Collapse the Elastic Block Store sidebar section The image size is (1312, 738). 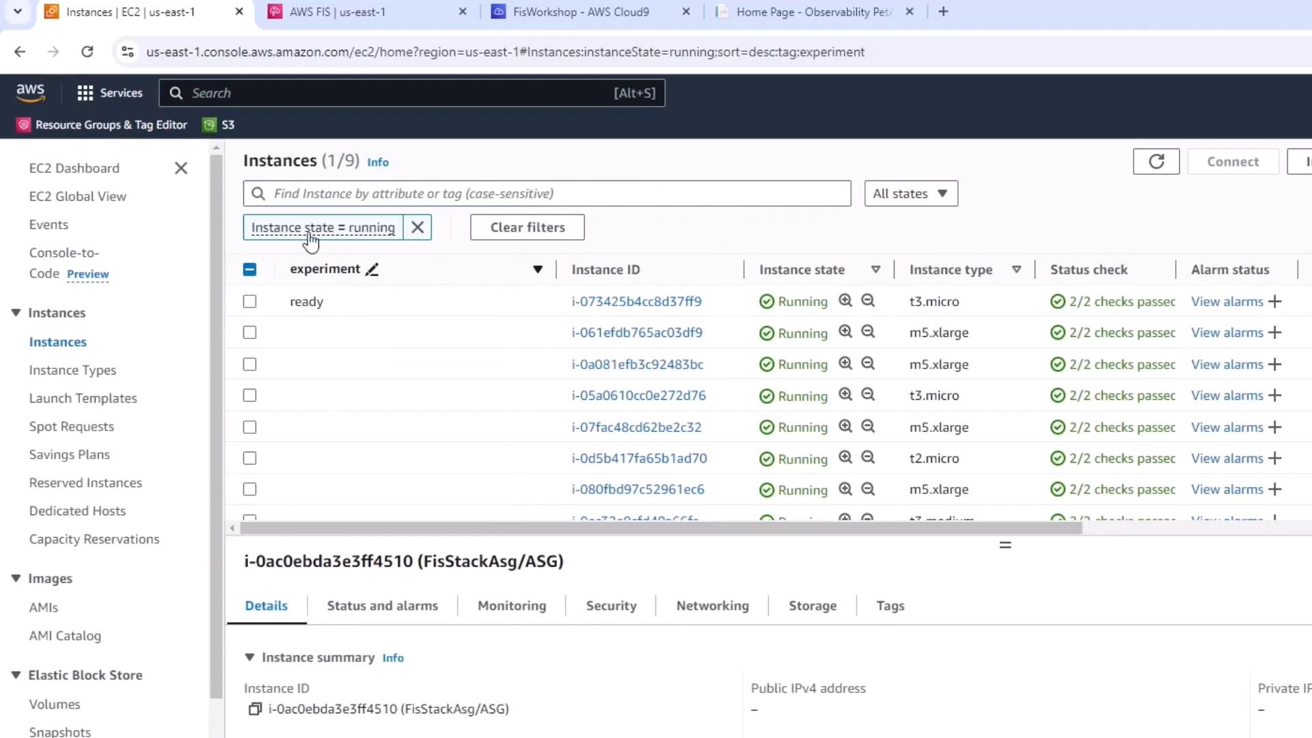point(16,675)
